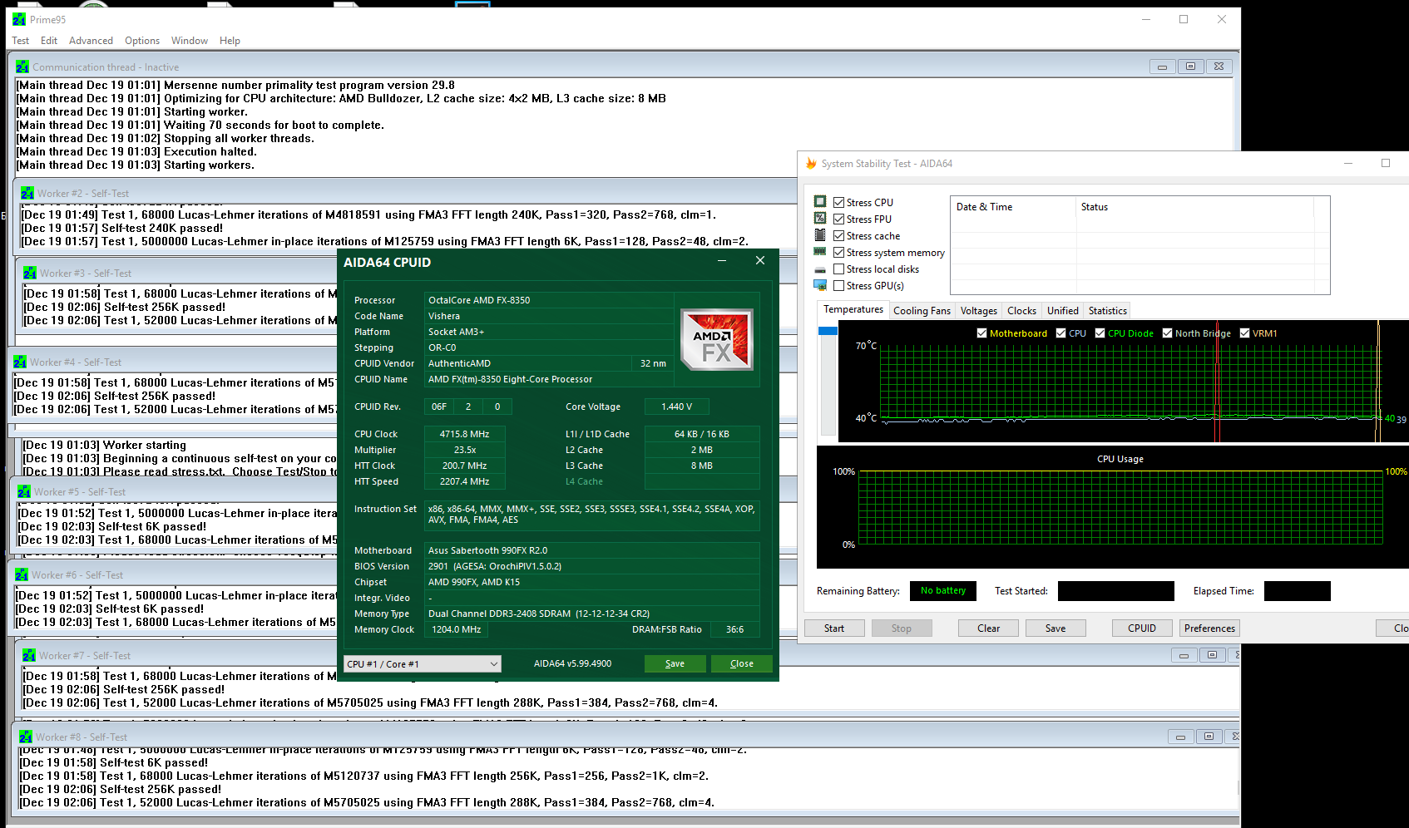Open the Test menu in Prime95
The height and width of the screenshot is (828, 1409).
(x=21, y=41)
